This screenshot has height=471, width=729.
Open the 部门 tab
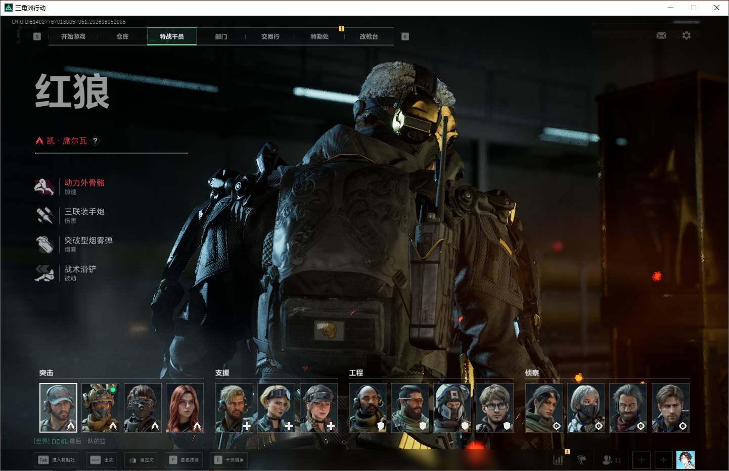coord(221,36)
